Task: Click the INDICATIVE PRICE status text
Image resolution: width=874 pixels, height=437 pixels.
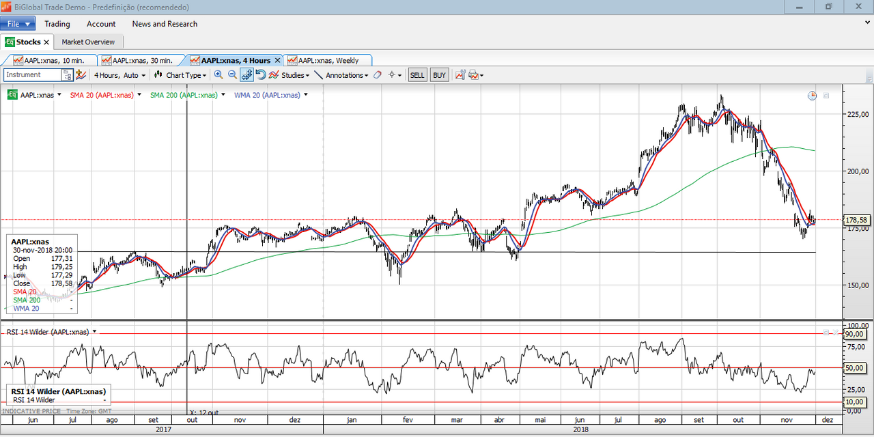Action: (30, 411)
